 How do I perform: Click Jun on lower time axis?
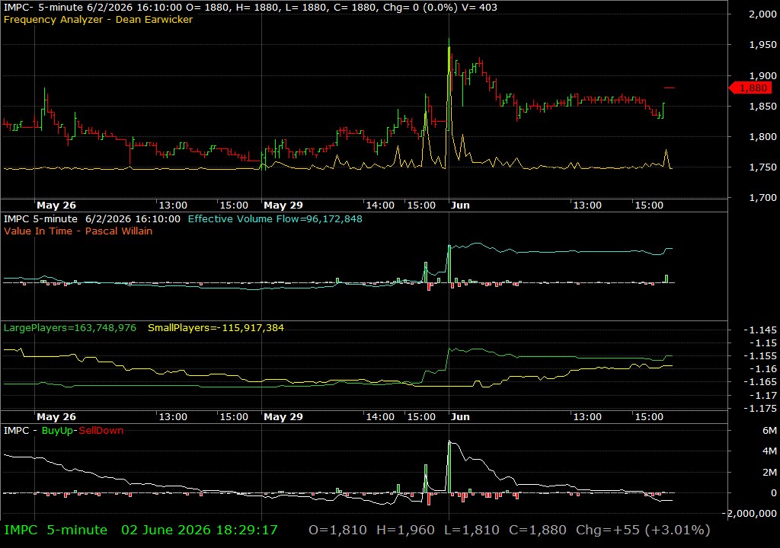(x=460, y=417)
